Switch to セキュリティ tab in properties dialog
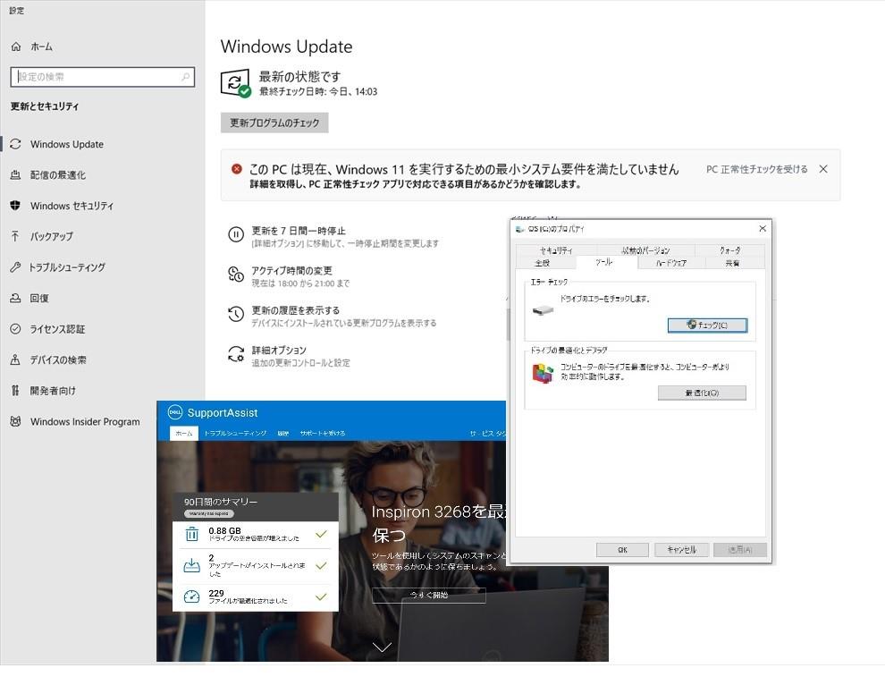Viewport: 885px width, 685px height. pyautogui.click(x=556, y=250)
